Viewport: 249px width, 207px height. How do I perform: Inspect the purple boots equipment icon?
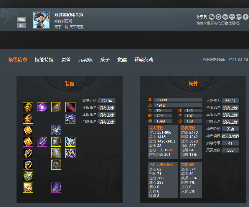pos(56,188)
